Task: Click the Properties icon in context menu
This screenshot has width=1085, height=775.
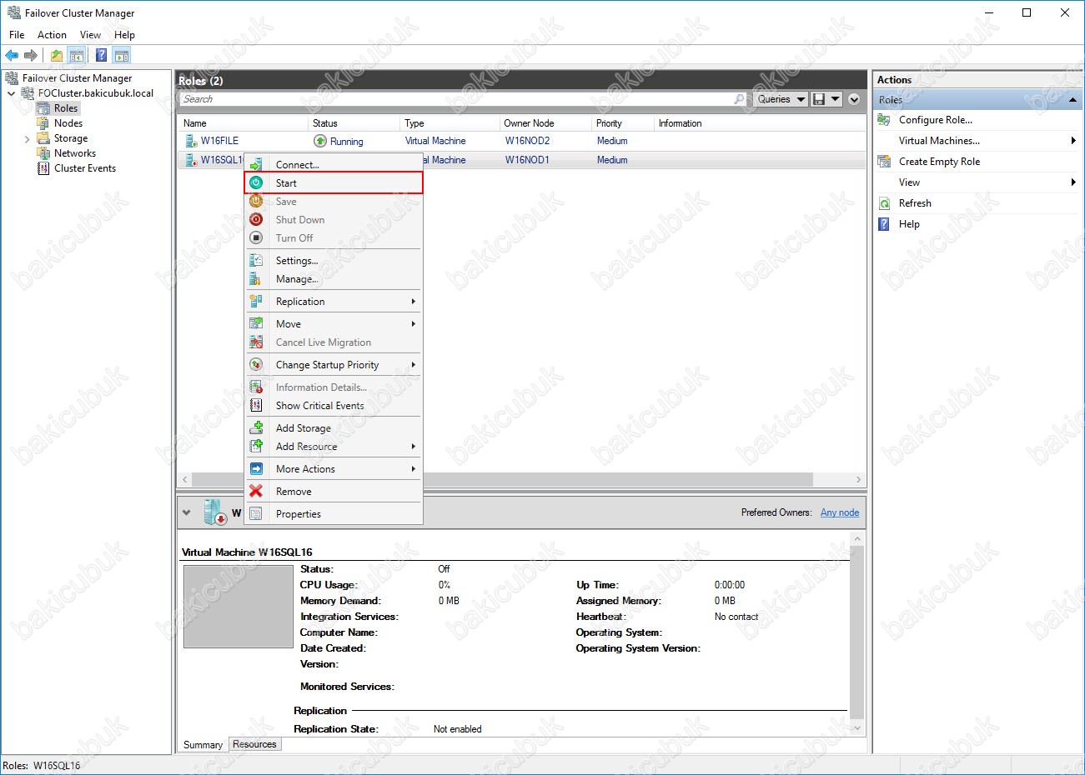Action: pos(256,513)
